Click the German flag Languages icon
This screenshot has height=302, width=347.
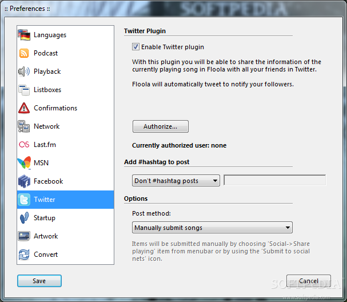pyautogui.click(x=24, y=35)
